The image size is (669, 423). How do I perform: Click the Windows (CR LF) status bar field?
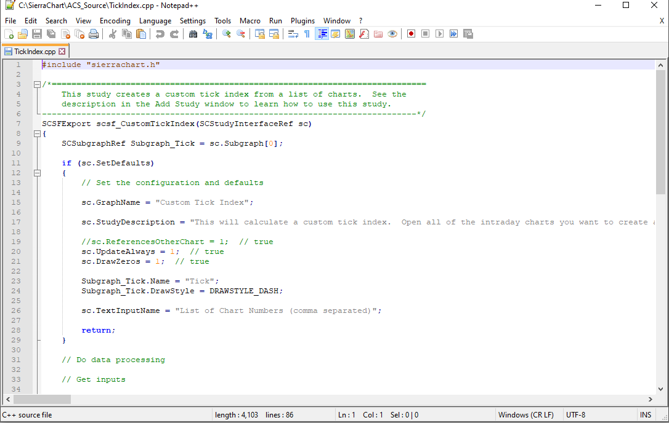pos(525,415)
